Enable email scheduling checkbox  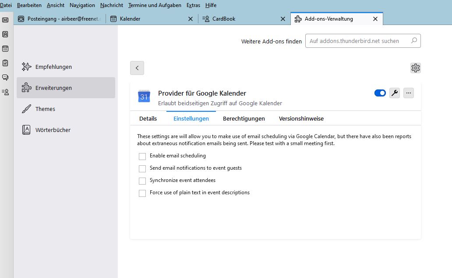(x=142, y=157)
